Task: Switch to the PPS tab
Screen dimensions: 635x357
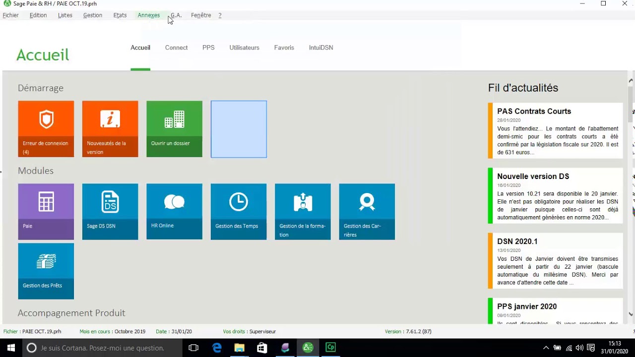Action: pos(208,48)
